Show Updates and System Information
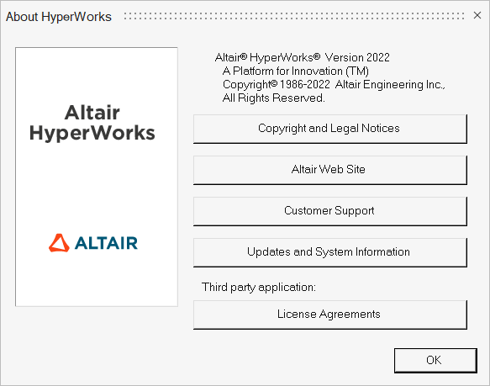Screen dimensions: 490x386 point(330,252)
